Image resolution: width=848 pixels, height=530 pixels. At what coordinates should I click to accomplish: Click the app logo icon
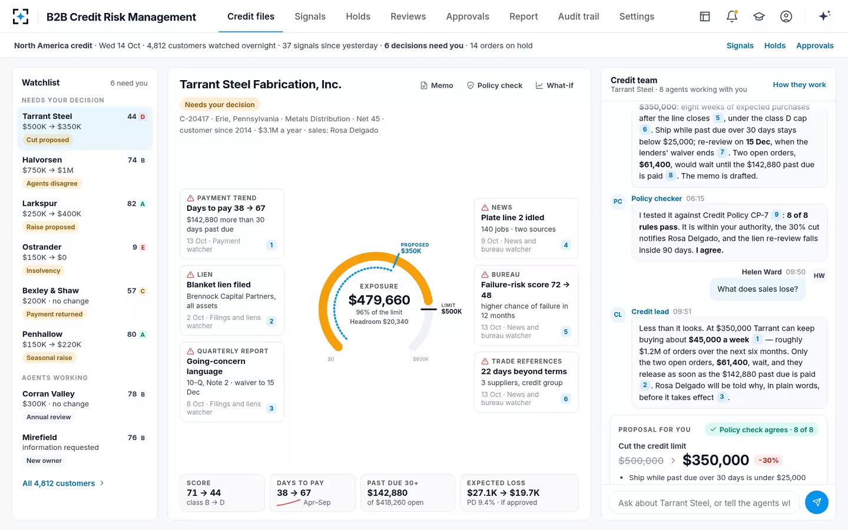coord(21,16)
